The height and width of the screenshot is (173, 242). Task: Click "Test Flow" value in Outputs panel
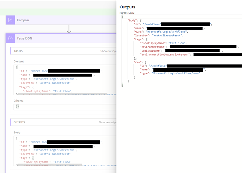click(177, 43)
